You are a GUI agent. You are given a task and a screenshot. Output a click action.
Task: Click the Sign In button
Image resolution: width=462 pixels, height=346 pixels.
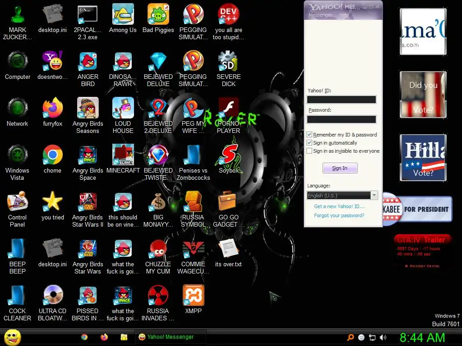[x=340, y=168]
